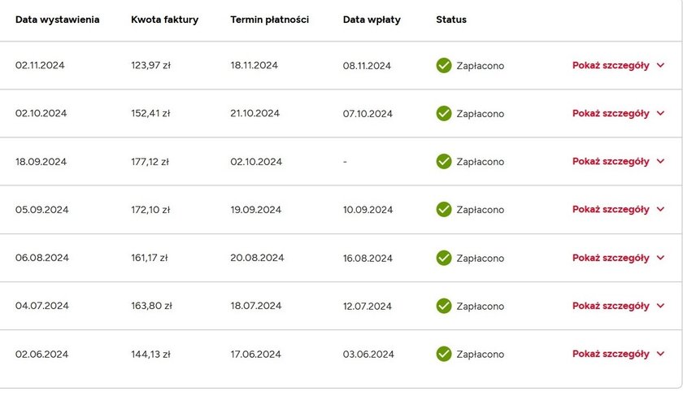This screenshot has height=401, width=683.
Task: Expand chevron for the 161,17 zł invoice
Action: [660, 258]
